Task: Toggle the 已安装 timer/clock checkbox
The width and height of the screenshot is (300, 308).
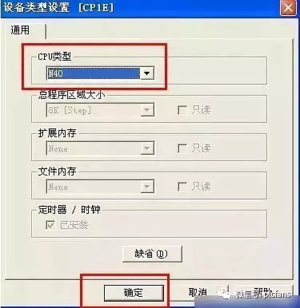Action: (50, 225)
